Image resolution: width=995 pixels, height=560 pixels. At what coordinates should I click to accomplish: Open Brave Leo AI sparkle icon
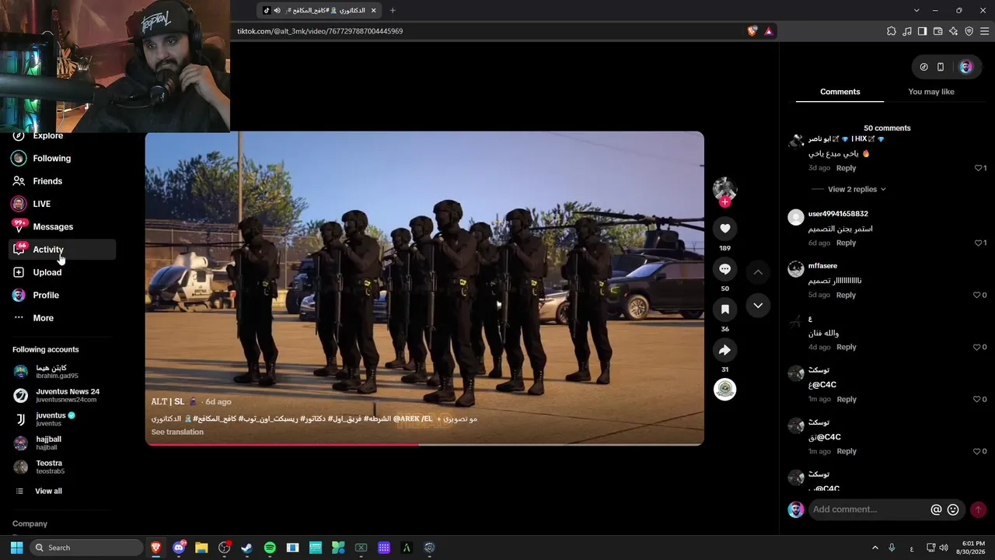point(953,31)
